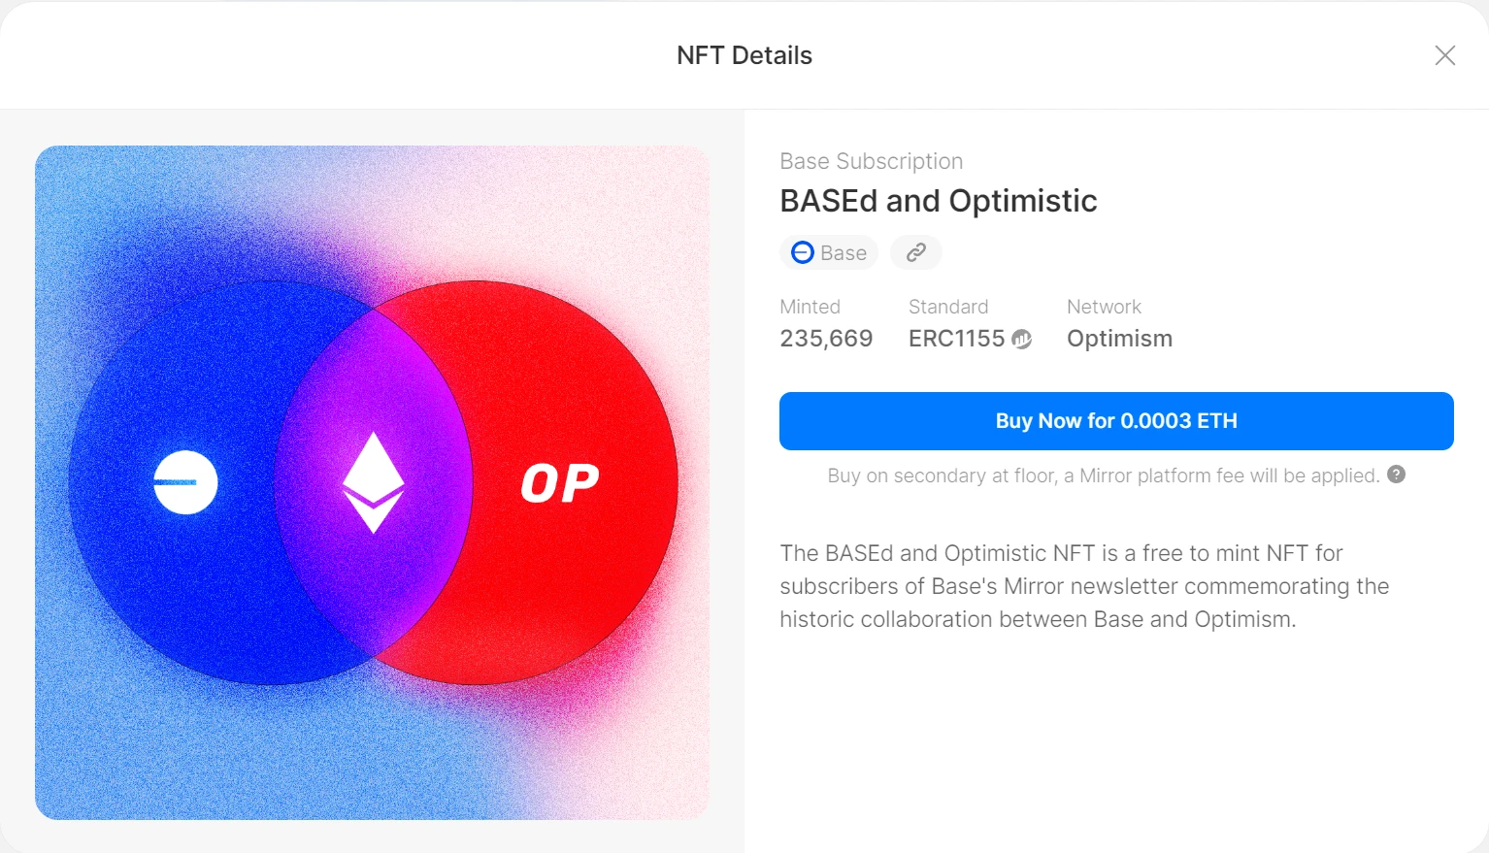Click the NFT Details header title
Viewport: 1489px width, 853px height.
(744, 55)
